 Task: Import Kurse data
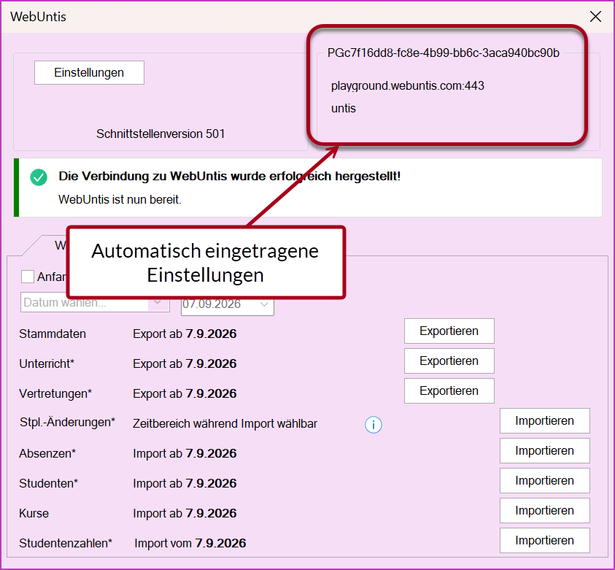click(x=545, y=510)
